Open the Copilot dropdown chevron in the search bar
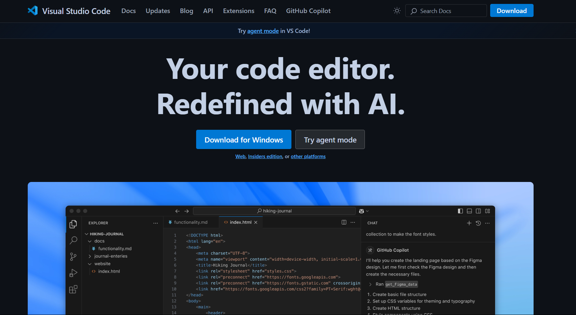The height and width of the screenshot is (315, 576). 367,211
